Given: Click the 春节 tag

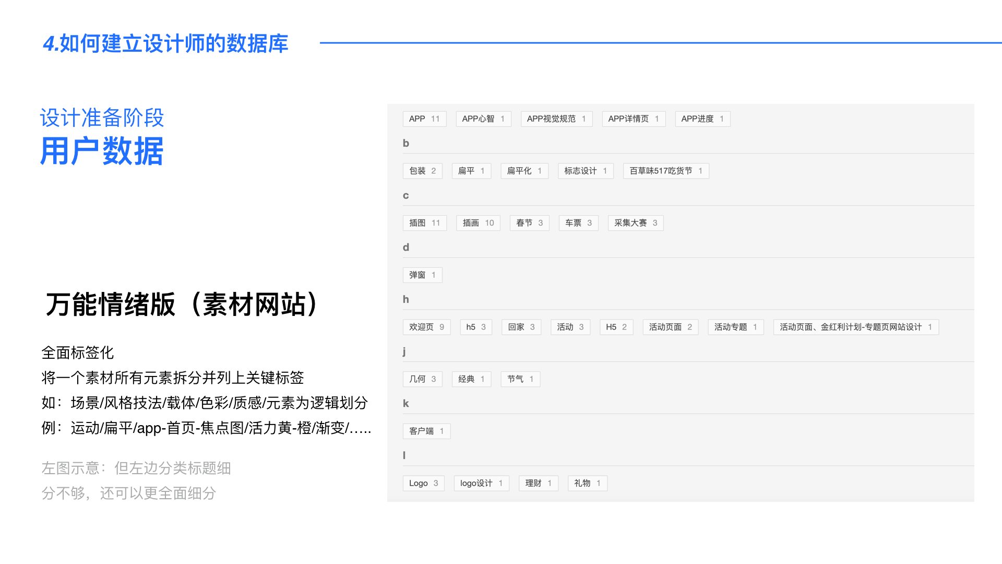Looking at the screenshot, I should pos(529,223).
